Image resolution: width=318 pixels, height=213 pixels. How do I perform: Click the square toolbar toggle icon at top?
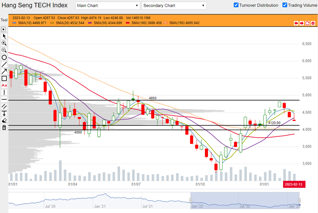4,30
